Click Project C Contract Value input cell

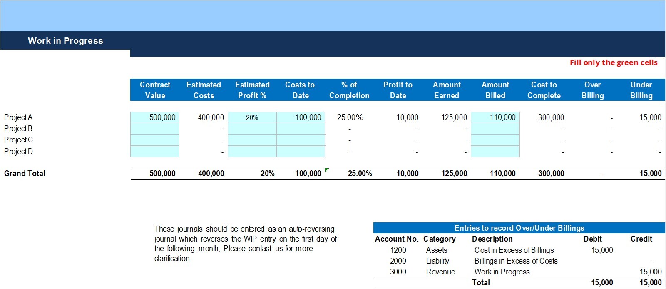pos(155,140)
